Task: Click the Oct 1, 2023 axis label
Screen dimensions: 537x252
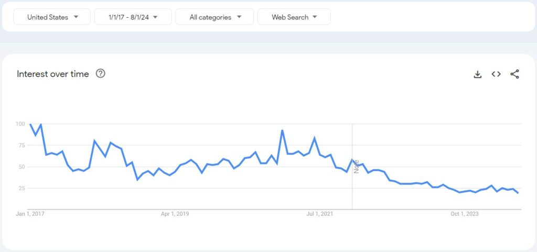Action: [x=465, y=214]
